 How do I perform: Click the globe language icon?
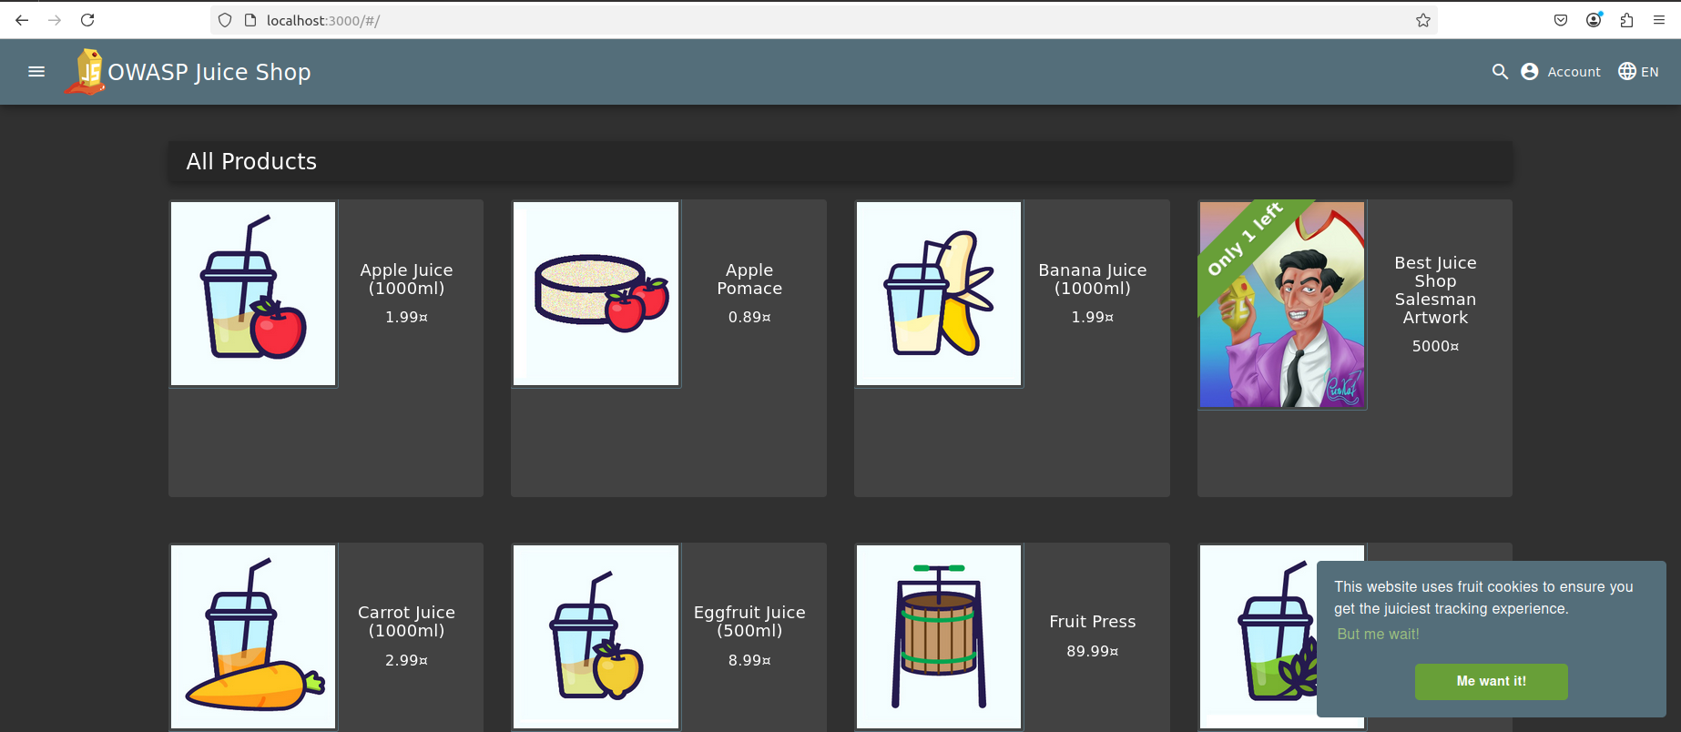coord(1627,71)
